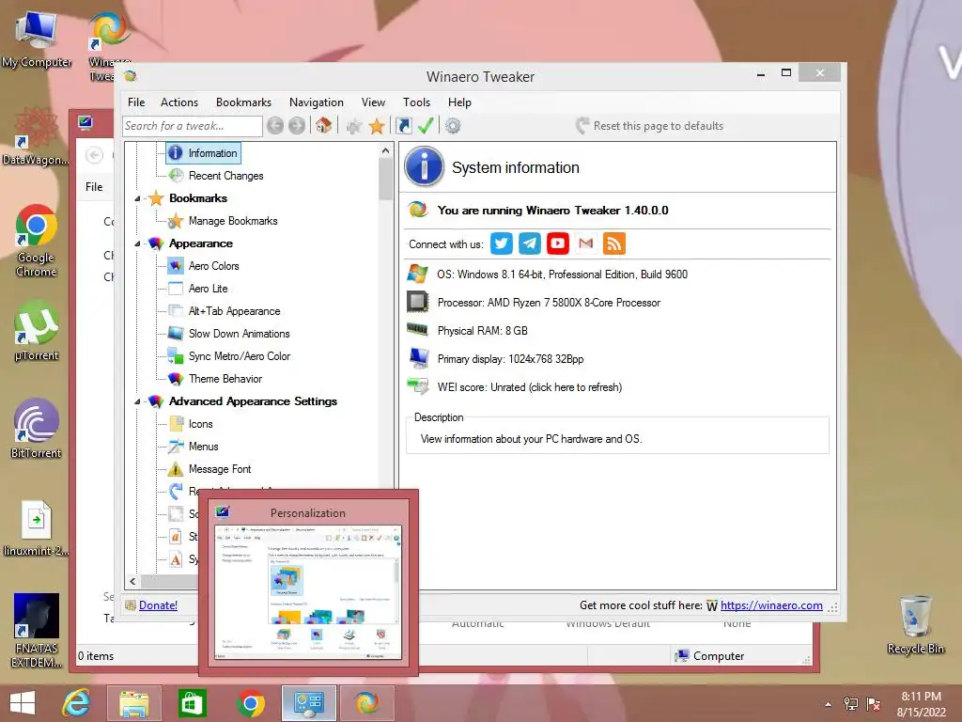Open File Explorer from the taskbar
Image resolution: width=962 pixels, height=722 pixels.
pyautogui.click(x=133, y=703)
